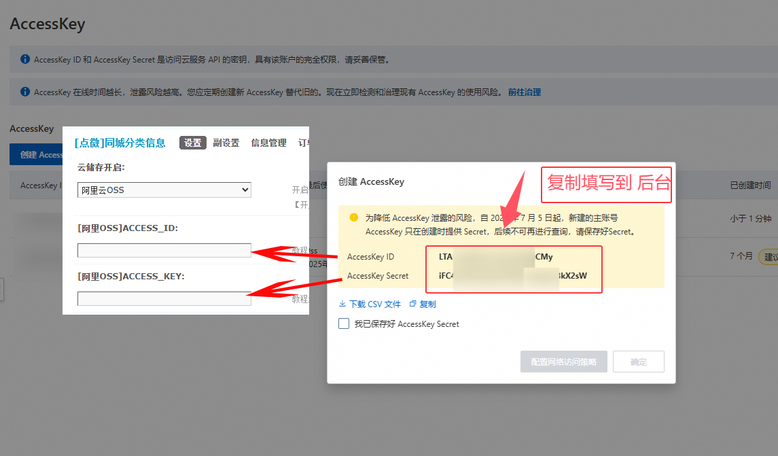Click the AccessKey ID label in dialog

[370, 256]
